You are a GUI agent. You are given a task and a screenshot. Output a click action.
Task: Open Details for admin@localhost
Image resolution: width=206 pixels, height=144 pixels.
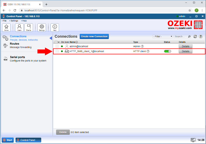185,46
